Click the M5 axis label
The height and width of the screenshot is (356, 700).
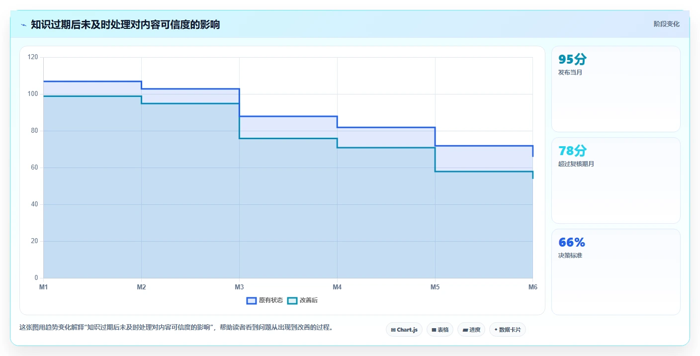click(435, 287)
